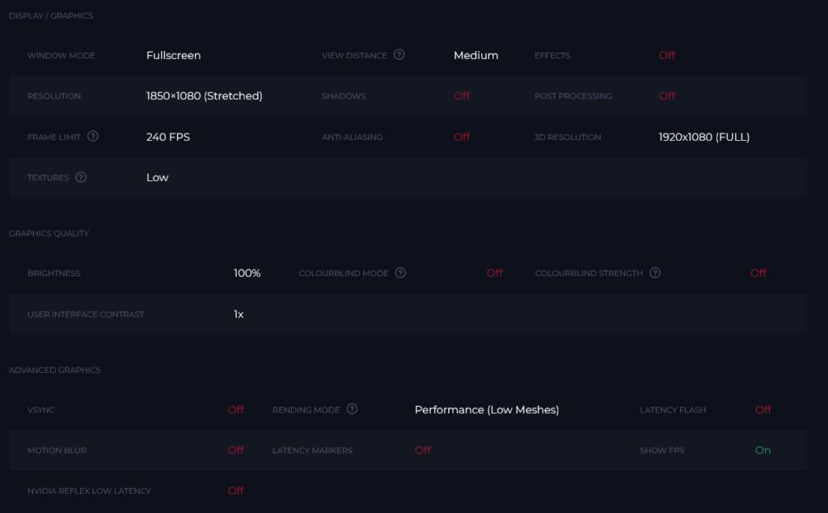Open the Textures help icon
This screenshot has height=513, width=828.
click(x=81, y=177)
